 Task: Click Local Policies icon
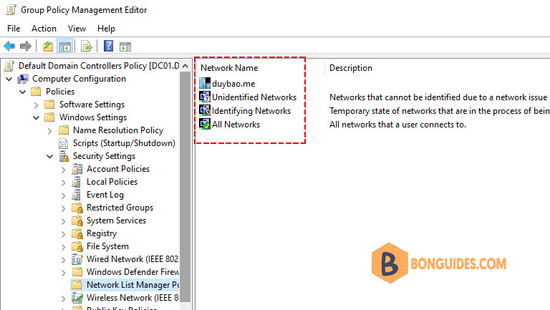pyautogui.click(x=77, y=182)
